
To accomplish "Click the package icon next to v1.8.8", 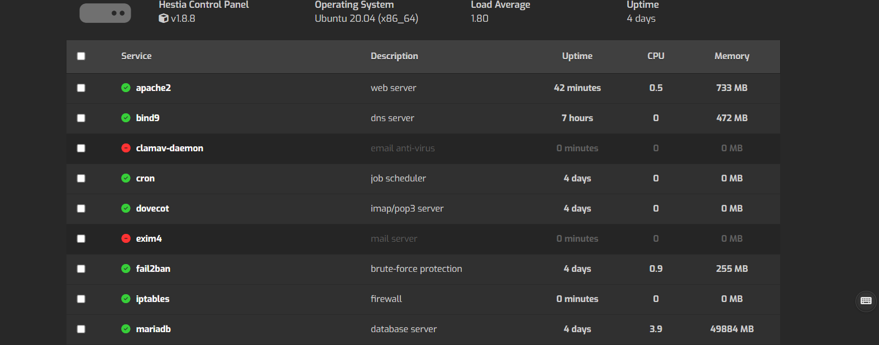I will (x=164, y=18).
